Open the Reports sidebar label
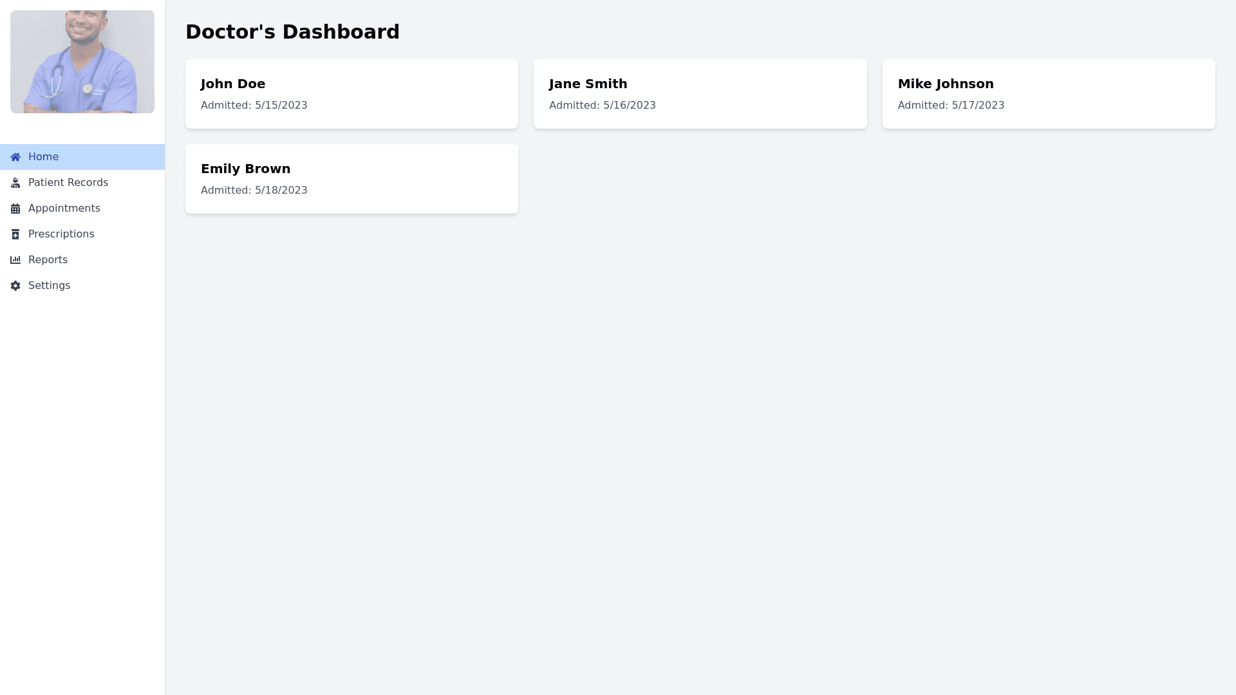Viewport: 1236px width, 695px height. coord(48,260)
